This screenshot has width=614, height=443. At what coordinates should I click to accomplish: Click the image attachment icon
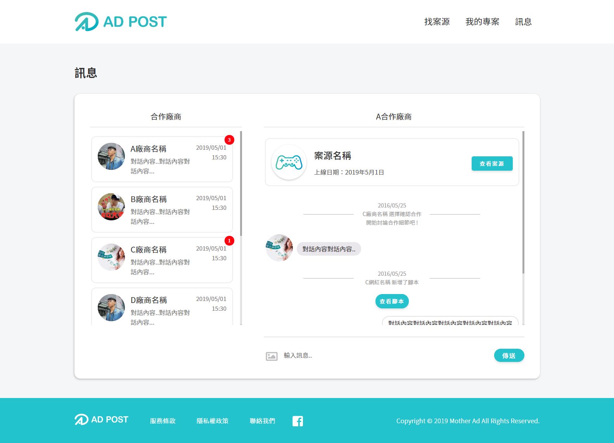pyautogui.click(x=272, y=356)
